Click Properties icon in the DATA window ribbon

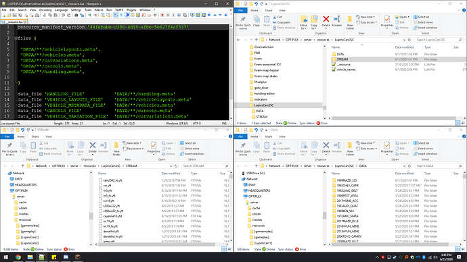tap(386, 145)
